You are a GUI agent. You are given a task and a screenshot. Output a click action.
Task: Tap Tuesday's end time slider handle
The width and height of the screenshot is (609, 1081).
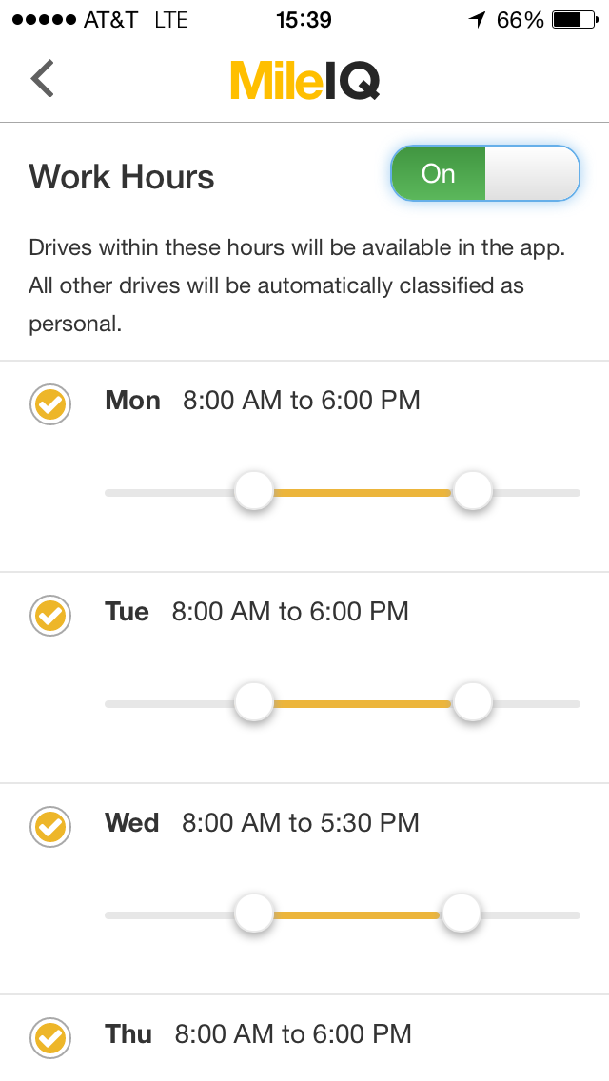tap(472, 703)
